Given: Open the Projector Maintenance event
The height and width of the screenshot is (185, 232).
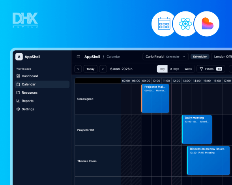Looking at the screenshot, I should pos(155,98).
